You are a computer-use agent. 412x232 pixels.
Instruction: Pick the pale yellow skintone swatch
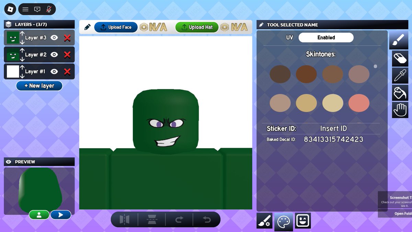click(x=333, y=103)
